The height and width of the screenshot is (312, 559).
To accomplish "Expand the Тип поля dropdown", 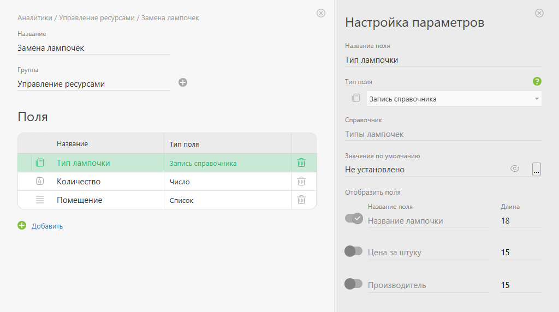I will click(x=537, y=99).
